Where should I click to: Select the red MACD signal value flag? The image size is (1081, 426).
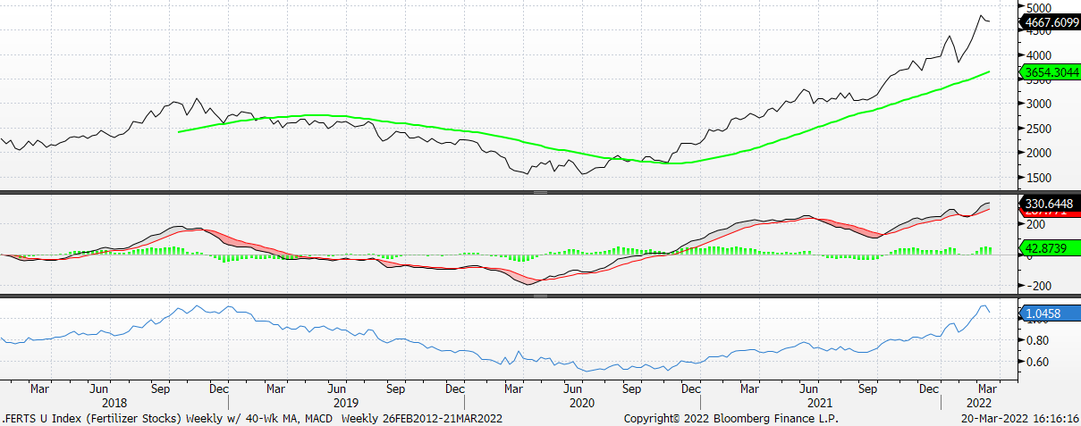(x=1050, y=214)
